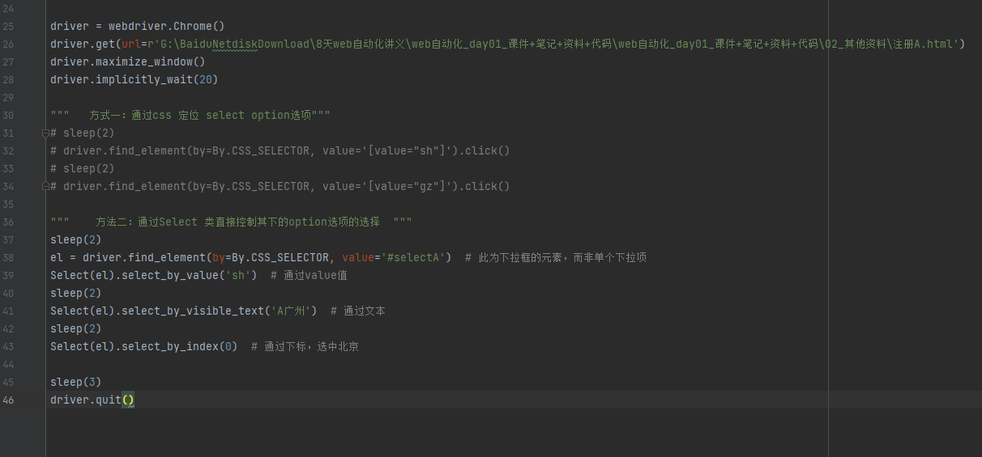Click line number 25 in the gutter
Screen dimensions: 982x457
[9, 26]
